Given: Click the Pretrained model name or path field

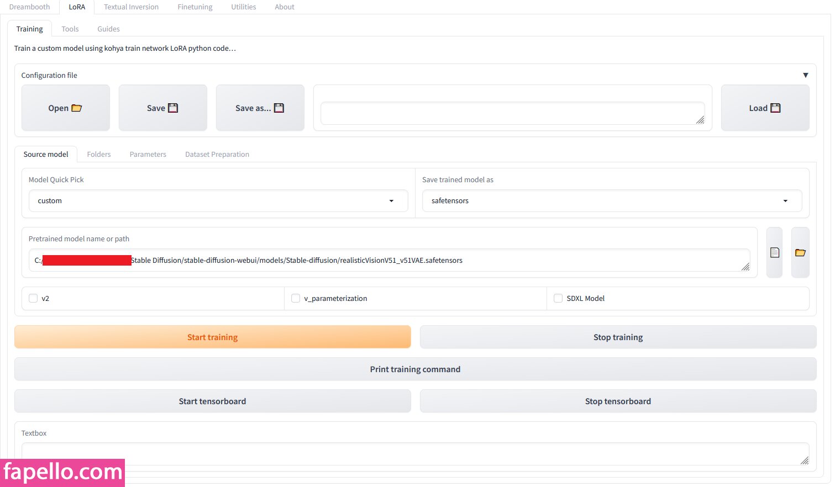Looking at the screenshot, I should [390, 260].
